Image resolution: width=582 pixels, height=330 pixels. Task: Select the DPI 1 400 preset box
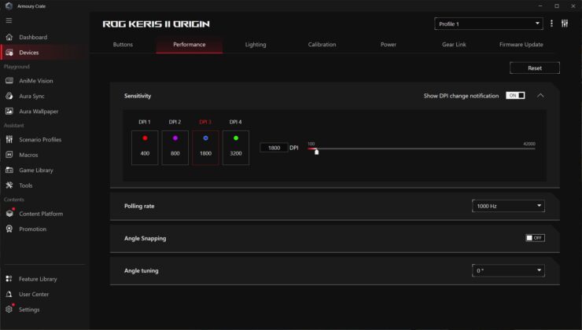145,148
